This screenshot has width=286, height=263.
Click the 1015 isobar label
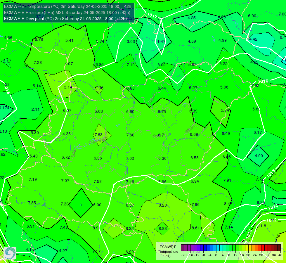pyautogui.click(x=271, y=174)
